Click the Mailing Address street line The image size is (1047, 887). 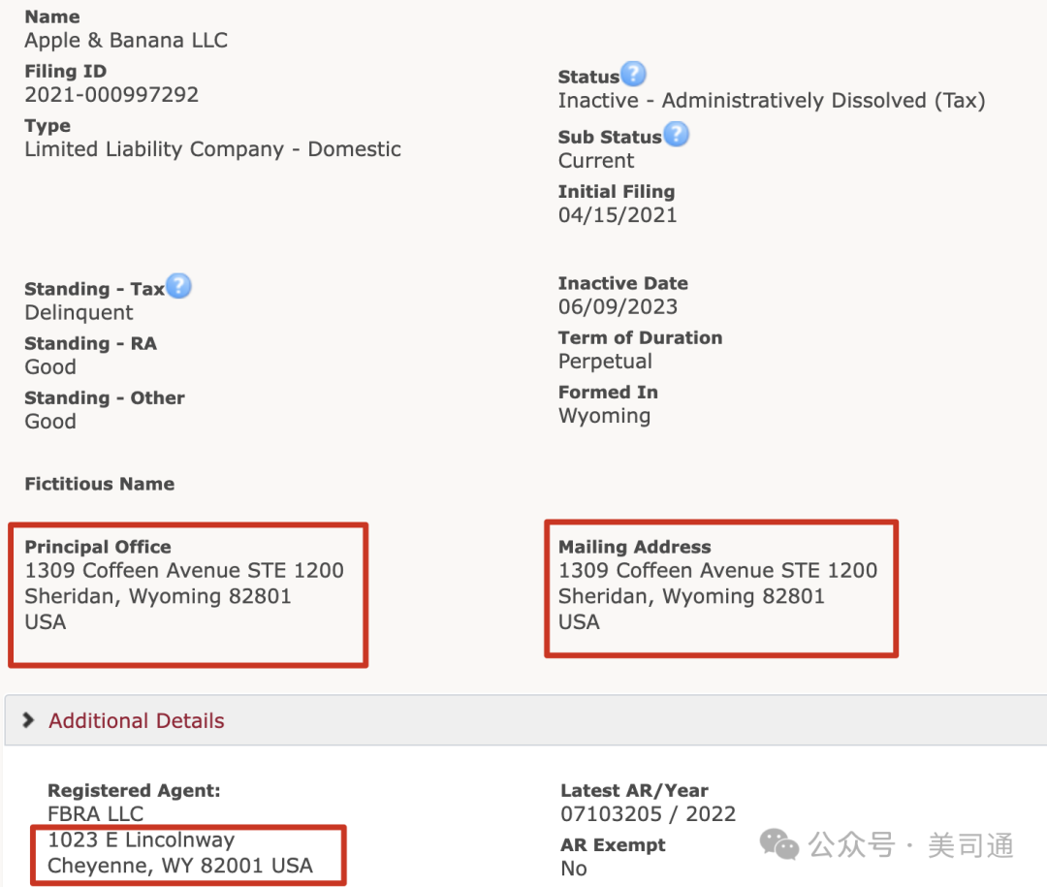tap(717, 571)
